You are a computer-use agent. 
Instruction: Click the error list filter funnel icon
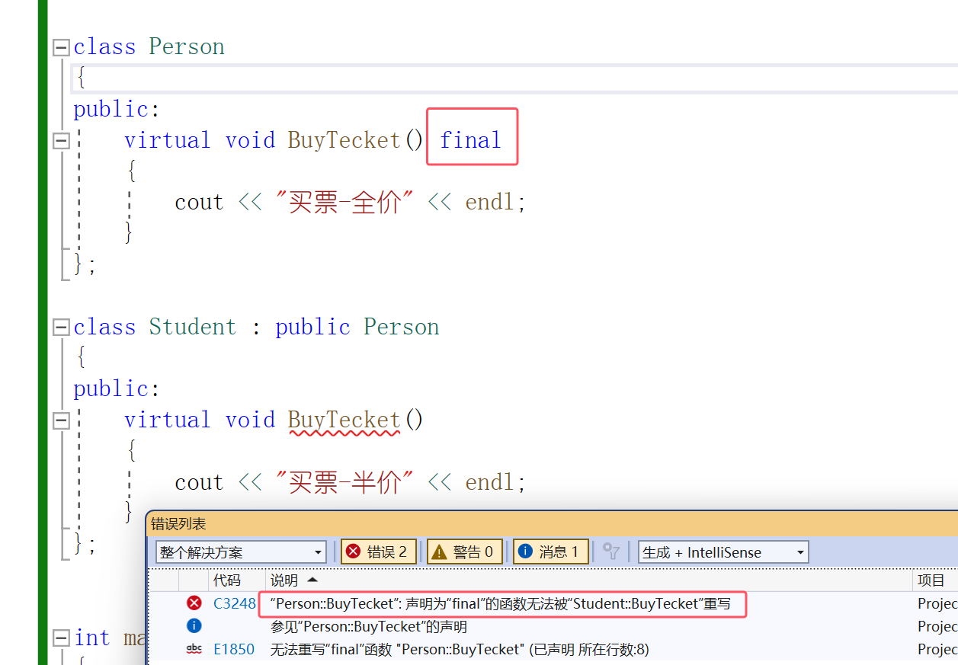click(x=611, y=552)
